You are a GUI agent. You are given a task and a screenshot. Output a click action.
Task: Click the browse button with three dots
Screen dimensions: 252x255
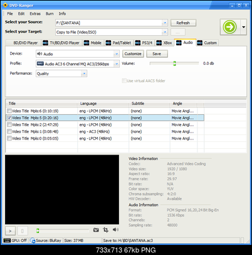[178, 33]
